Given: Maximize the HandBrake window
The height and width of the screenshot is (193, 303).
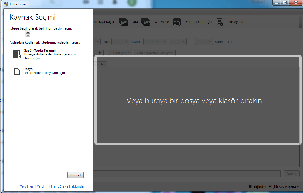Looking at the screenshot, I should coord(285,3).
